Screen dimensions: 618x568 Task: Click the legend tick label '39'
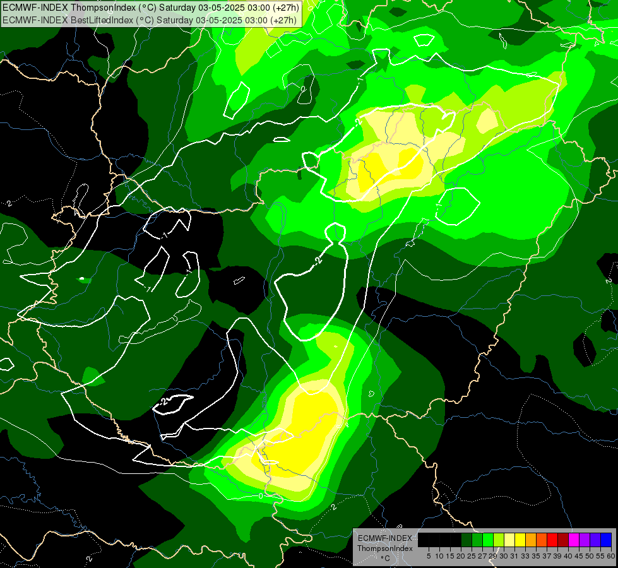557,556
